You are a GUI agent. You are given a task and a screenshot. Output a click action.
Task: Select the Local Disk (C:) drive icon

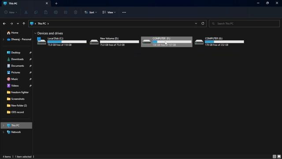pos(41,41)
